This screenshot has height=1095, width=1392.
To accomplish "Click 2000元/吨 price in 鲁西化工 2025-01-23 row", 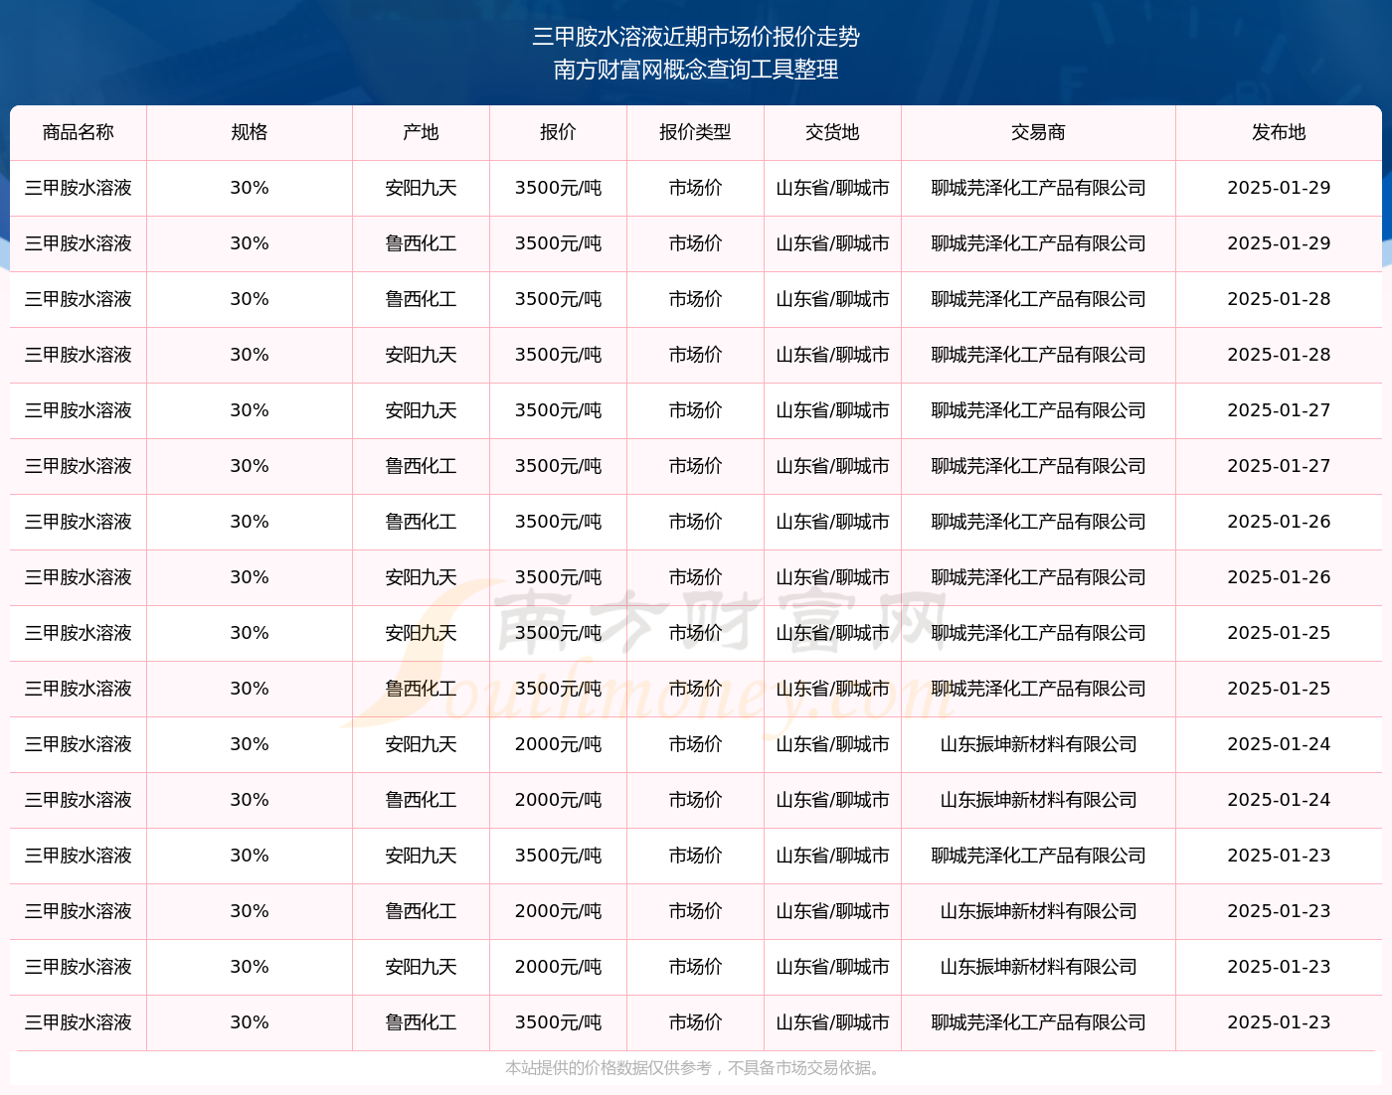I will coord(558,911).
